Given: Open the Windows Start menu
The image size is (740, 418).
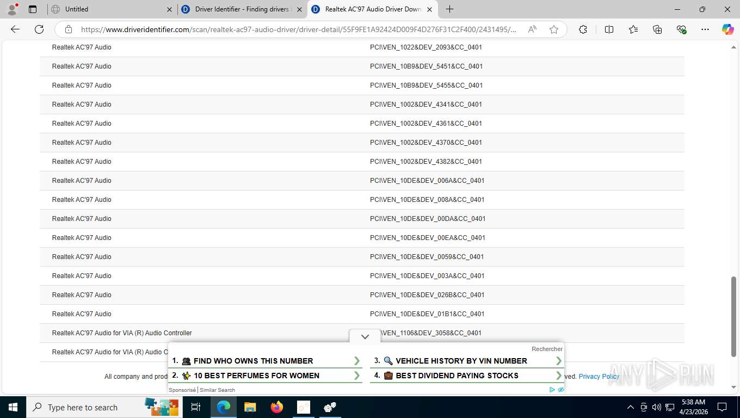Looking at the screenshot, I should [x=13, y=407].
